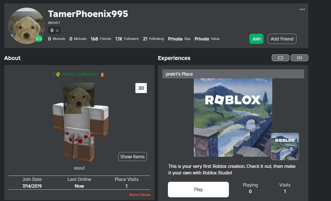Click the wasd description text
The height and width of the screenshot is (201, 331).
[79, 168]
